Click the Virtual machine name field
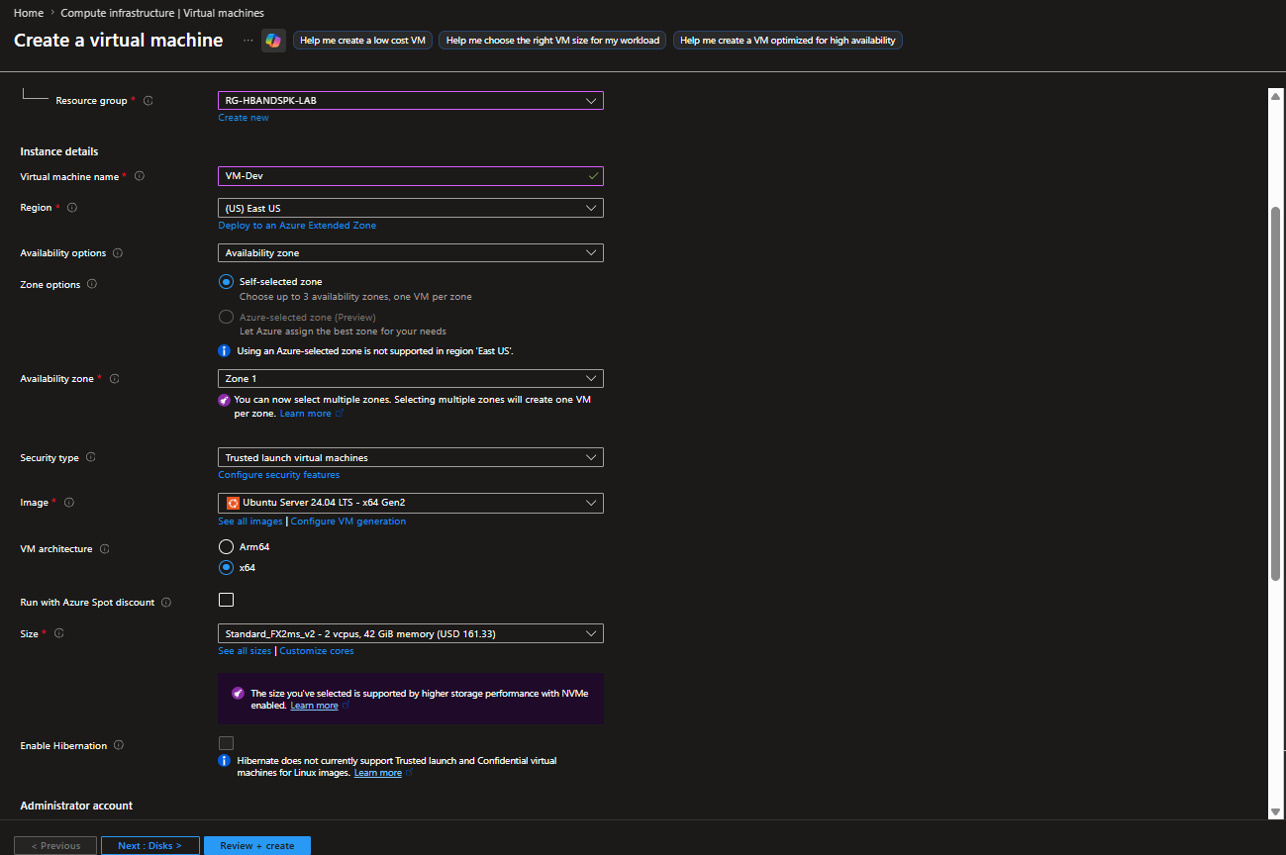Image resolution: width=1286 pixels, height=855 pixels. point(411,176)
